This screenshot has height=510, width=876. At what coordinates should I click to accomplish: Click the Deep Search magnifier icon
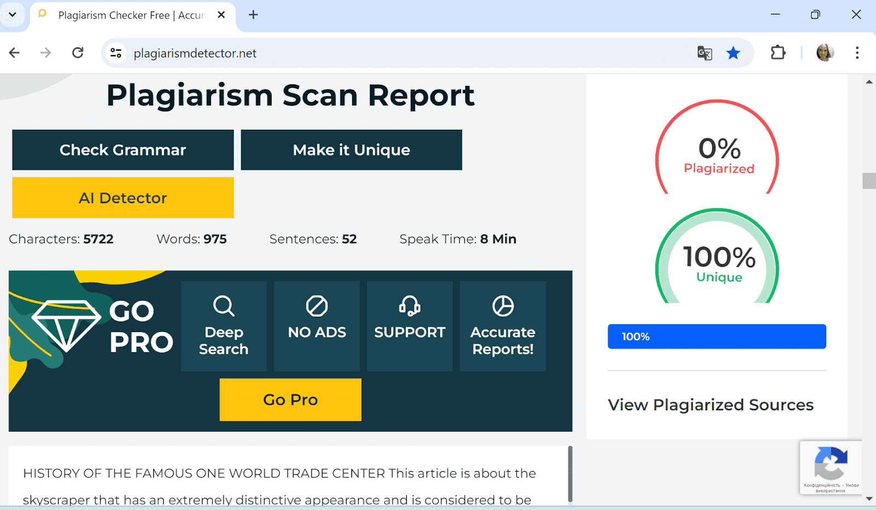223,306
